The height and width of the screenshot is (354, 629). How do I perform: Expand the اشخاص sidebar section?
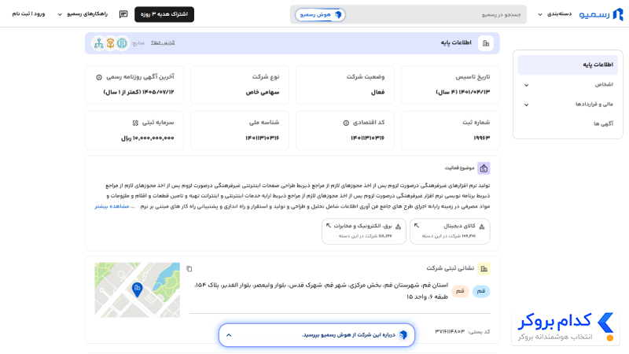click(568, 85)
